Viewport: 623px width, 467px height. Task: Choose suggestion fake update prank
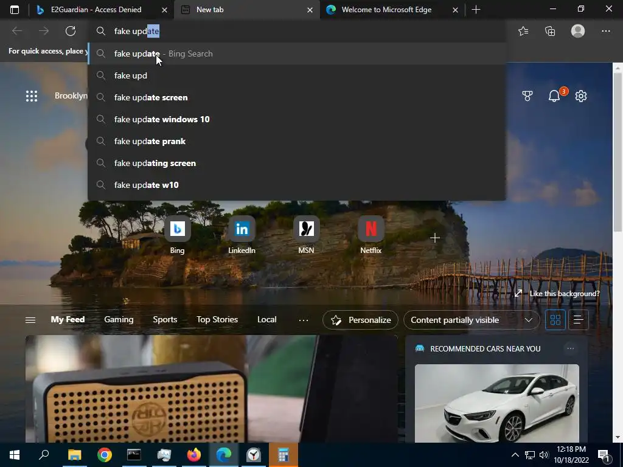point(297,141)
